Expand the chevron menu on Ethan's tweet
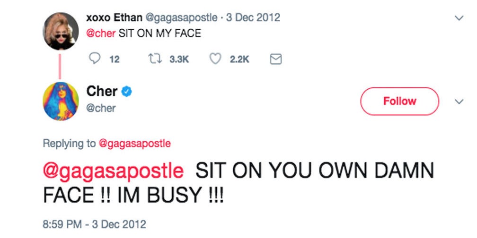 tap(458, 18)
